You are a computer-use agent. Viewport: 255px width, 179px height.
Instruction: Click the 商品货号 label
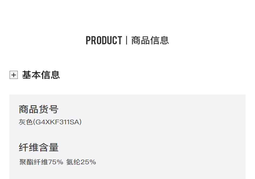[39, 109]
